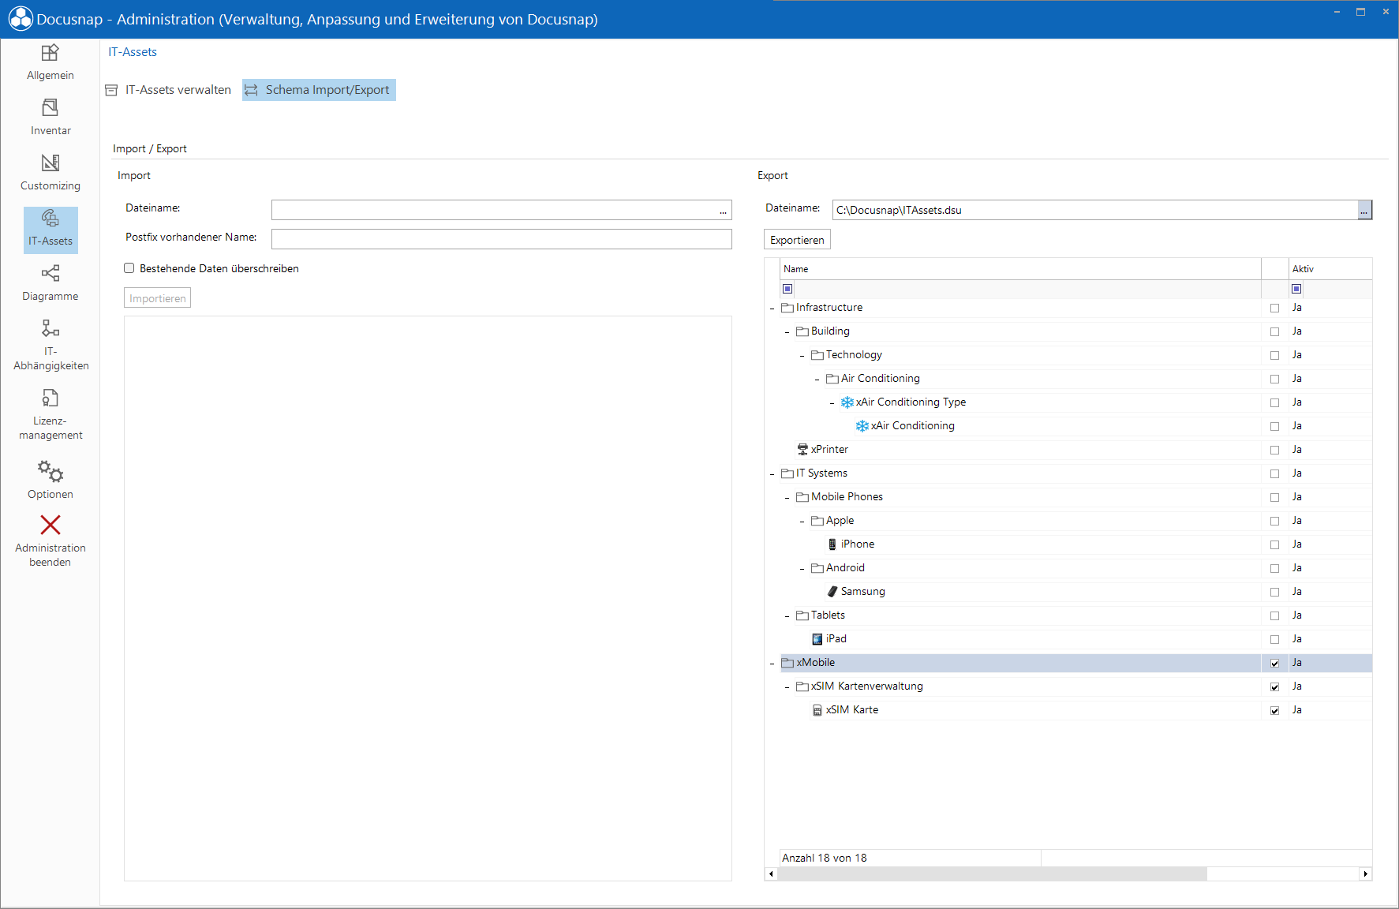The width and height of the screenshot is (1399, 909).
Task: Collapse the xMobile tree node
Action: point(772,664)
